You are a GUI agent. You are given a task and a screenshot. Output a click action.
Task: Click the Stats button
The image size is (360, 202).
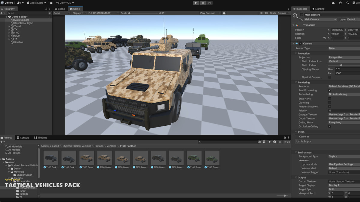[x=273, y=13]
